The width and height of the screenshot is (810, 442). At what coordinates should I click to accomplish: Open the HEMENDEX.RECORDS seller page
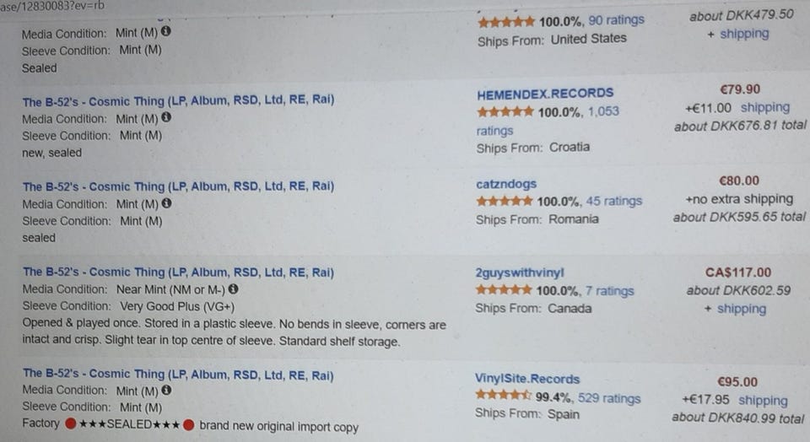click(x=545, y=93)
